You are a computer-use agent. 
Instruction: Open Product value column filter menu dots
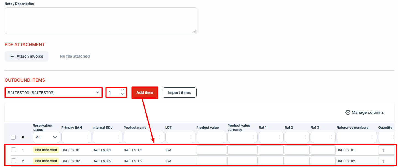222,137
